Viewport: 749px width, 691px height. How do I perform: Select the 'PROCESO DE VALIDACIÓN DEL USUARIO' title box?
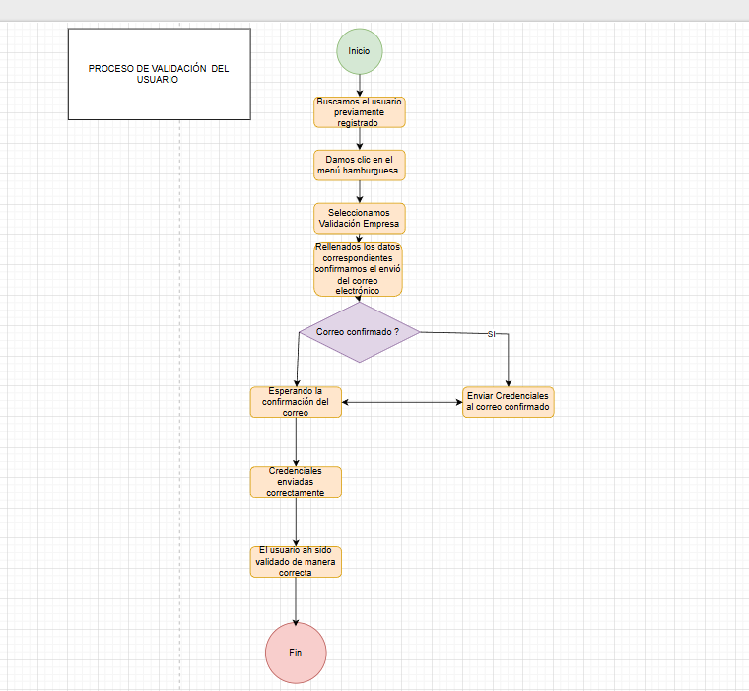point(159,74)
